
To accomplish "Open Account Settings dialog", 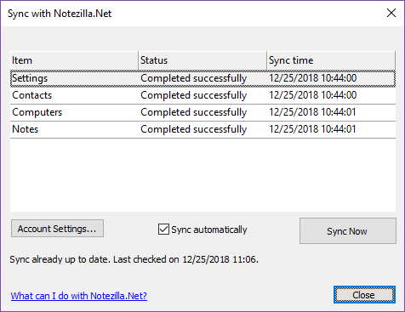I will tap(57, 229).
